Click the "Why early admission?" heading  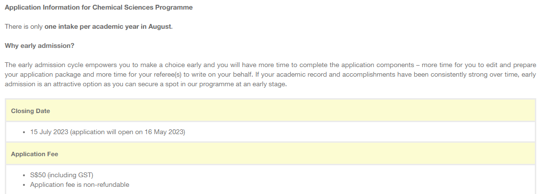click(39, 46)
